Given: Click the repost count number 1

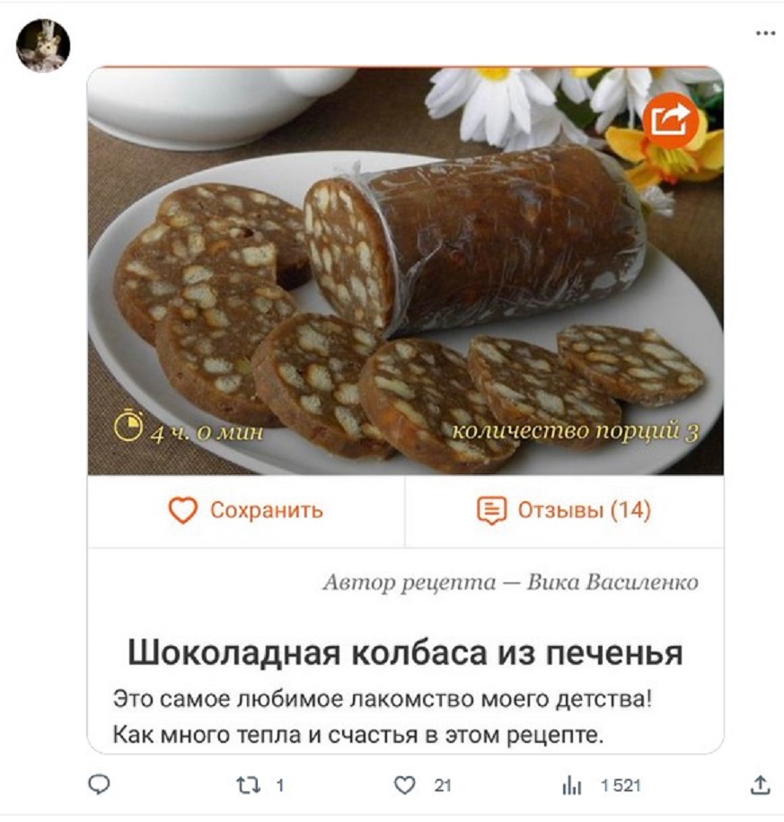Looking at the screenshot, I should click(x=280, y=785).
